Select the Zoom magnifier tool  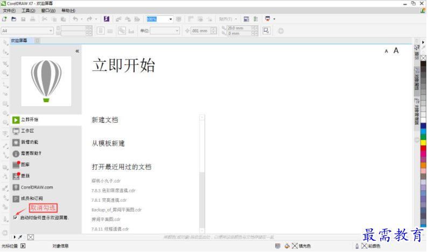coord(5,73)
